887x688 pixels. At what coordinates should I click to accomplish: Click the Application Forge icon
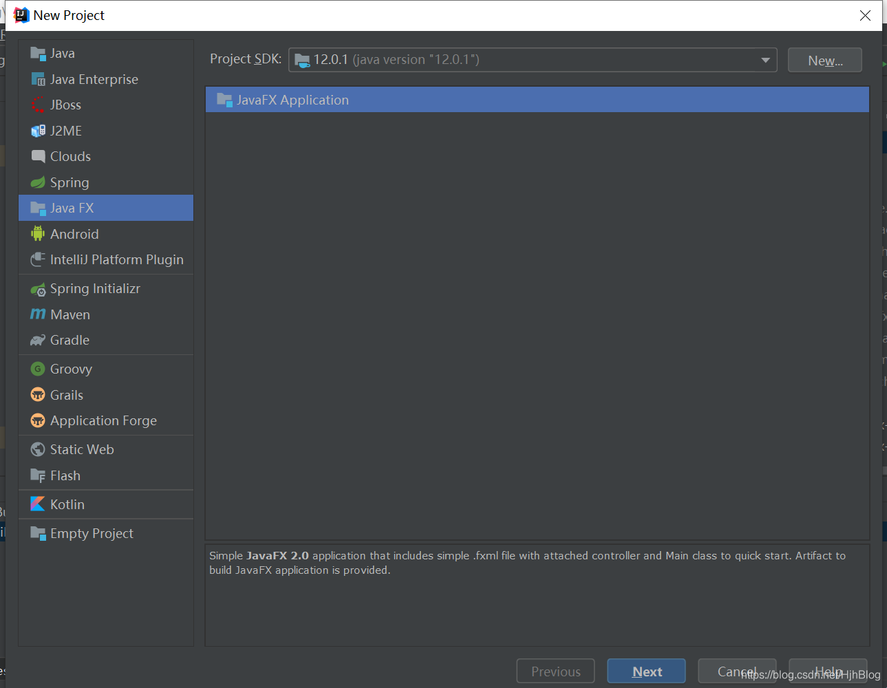pos(38,420)
